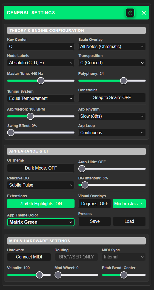Click the Connect MIDI button

coord(29,257)
